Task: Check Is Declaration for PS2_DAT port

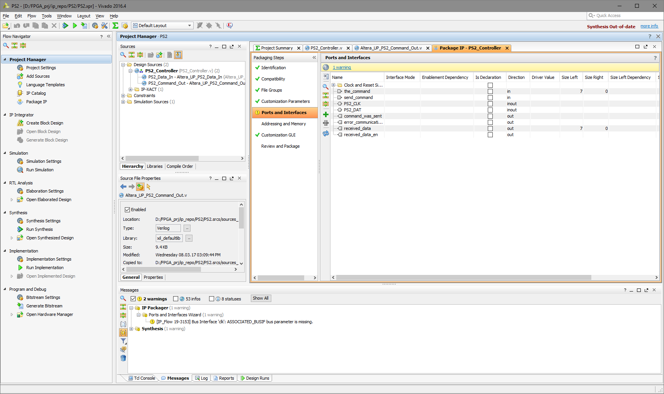Action: pyautogui.click(x=490, y=110)
